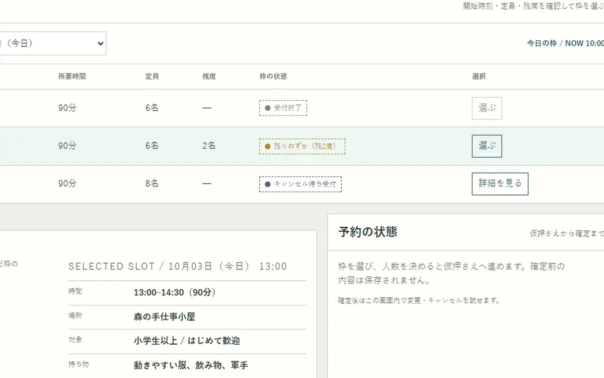Click 小学生以上 / はじめて歓迎 text

tap(187, 341)
